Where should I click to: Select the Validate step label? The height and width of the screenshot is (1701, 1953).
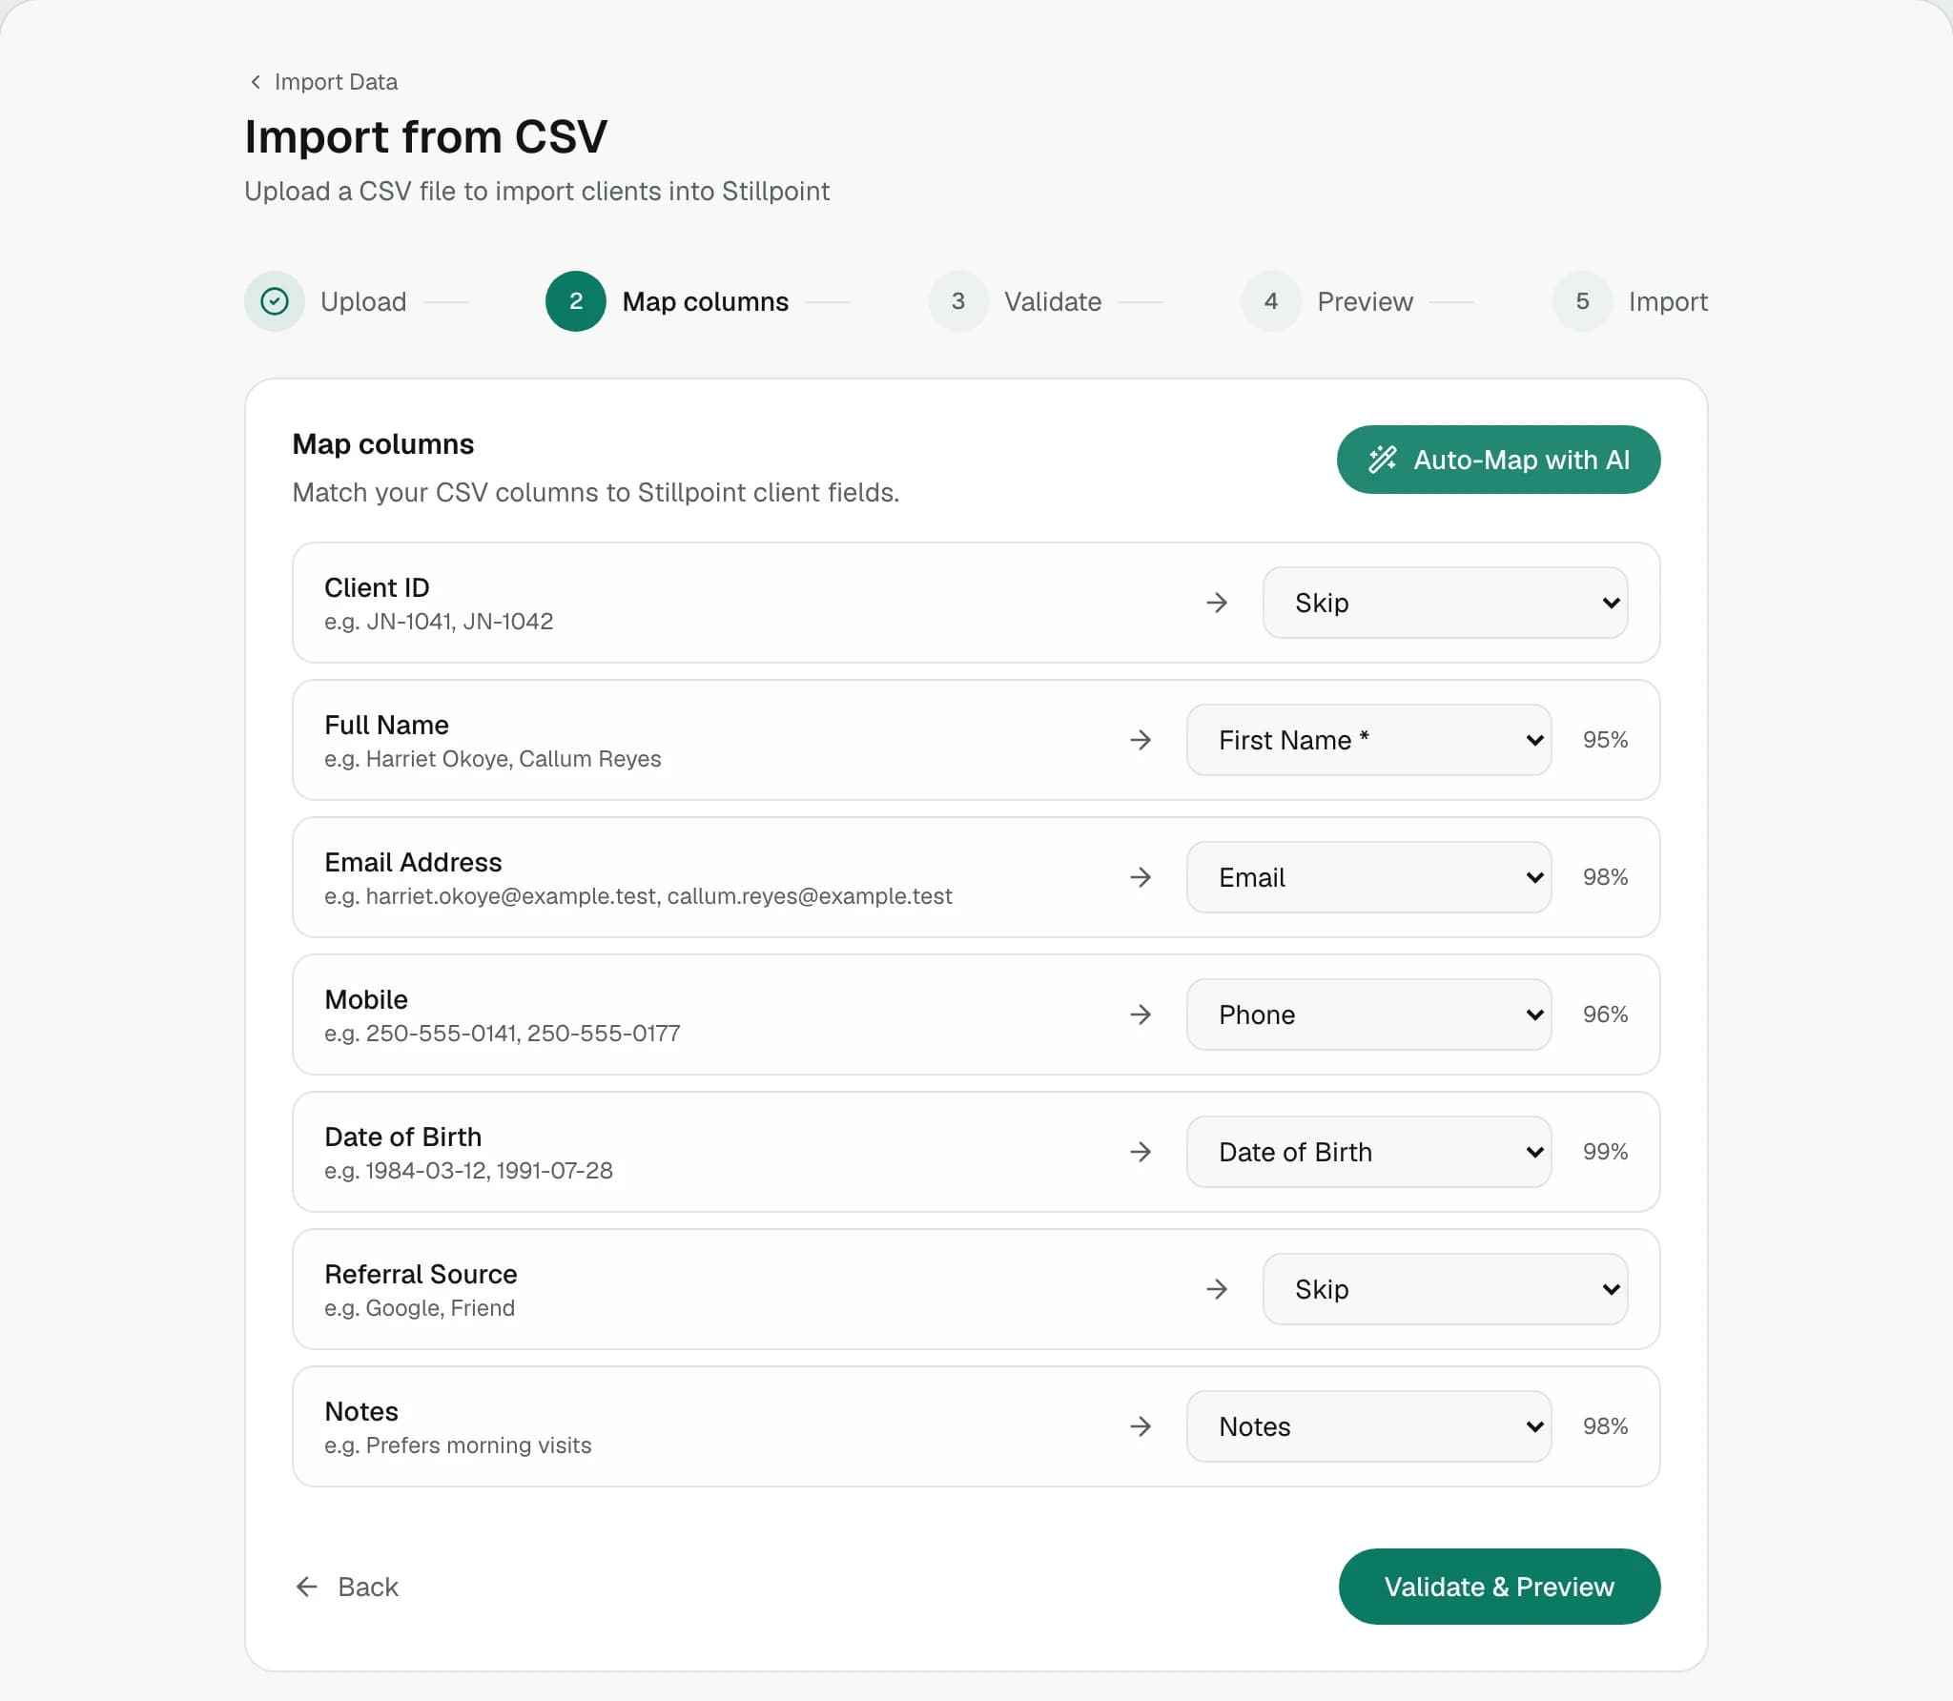(1053, 301)
